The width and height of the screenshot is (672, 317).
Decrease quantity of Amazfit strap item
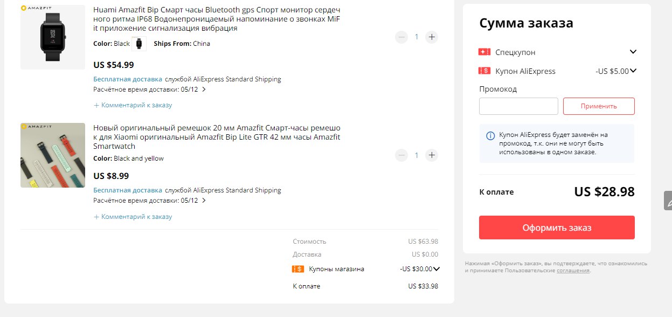click(x=401, y=155)
